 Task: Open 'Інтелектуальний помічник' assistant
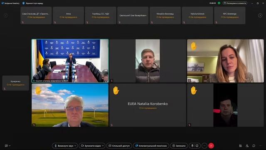151,146
